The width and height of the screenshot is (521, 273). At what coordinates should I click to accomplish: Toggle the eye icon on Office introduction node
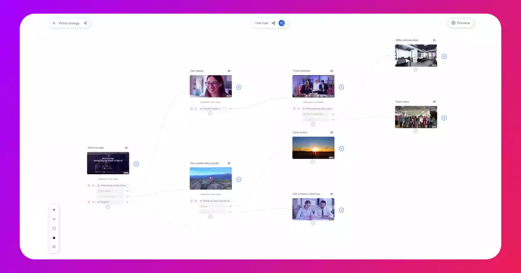point(434,40)
